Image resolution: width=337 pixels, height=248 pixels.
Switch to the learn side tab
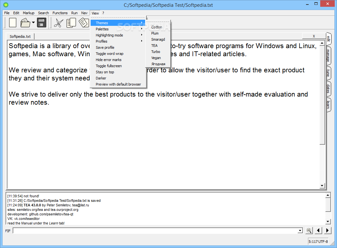tap(328, 105)
